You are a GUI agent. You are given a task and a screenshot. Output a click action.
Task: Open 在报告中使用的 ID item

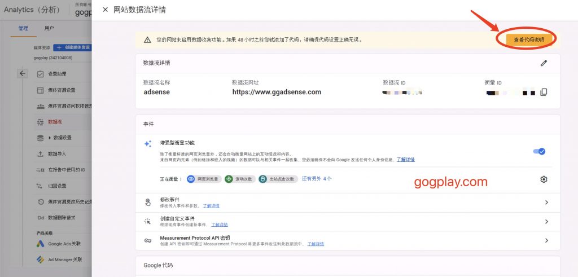tap(67, 170)
